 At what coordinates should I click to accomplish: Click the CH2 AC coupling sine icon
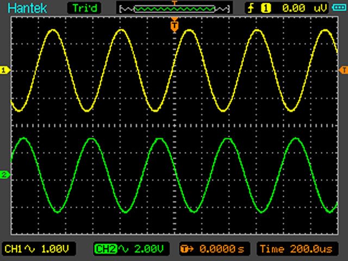click(123, 249)
